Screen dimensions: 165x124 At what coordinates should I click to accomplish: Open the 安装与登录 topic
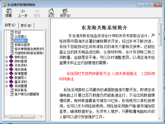(22, 45)
